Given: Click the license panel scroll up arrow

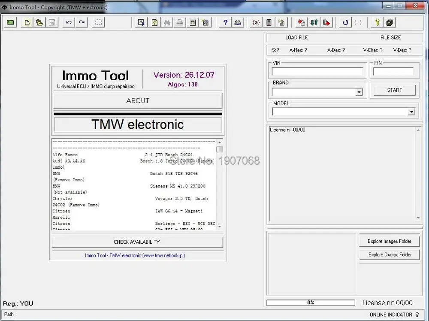Looking at the screenshot, I should click(x=418, y=130).
